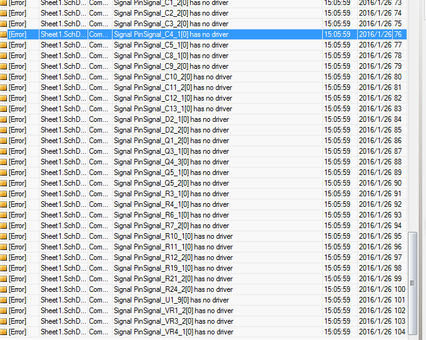426x340 pixels.
Task: Click the error icon beside PinSignal_C10_2 message
Action: point(4,77)
